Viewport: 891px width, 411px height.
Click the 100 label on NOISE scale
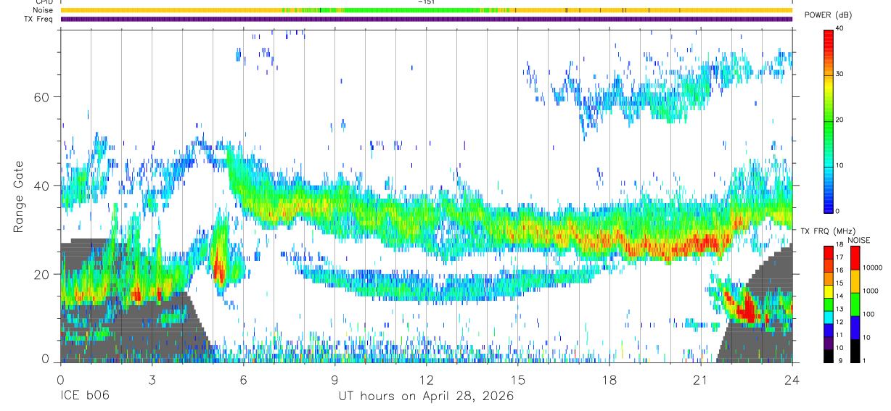[869, 314]
